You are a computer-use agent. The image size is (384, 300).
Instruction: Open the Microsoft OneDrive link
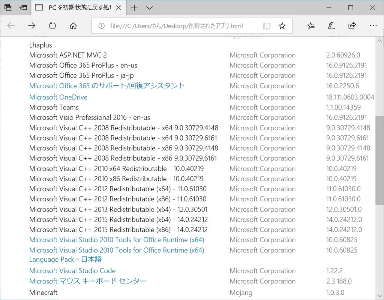tap(58, 97)
